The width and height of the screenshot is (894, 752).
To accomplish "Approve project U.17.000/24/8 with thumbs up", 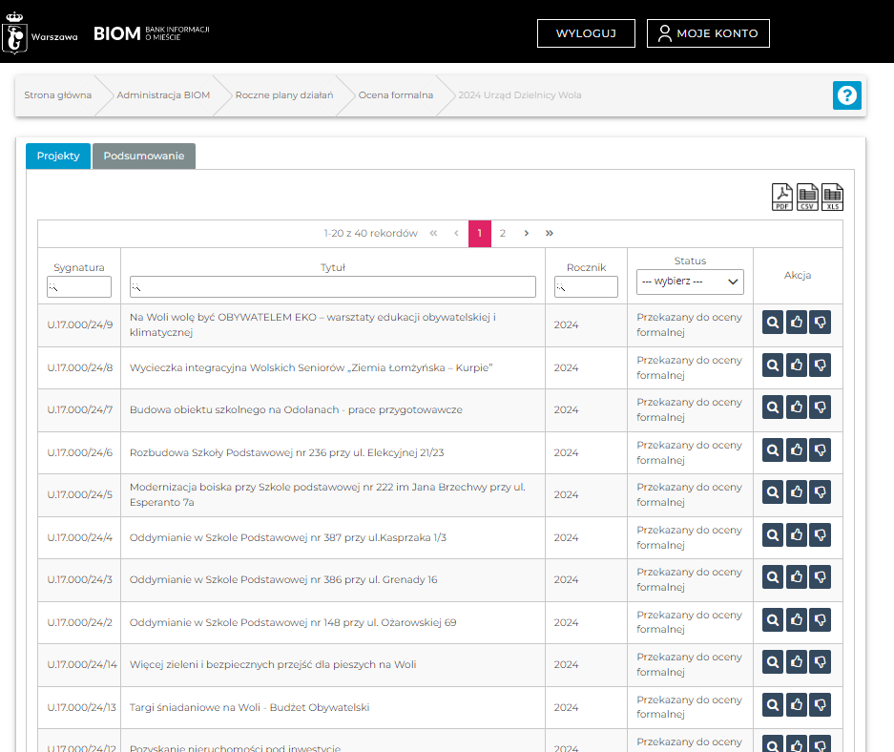I will point(797,366).
